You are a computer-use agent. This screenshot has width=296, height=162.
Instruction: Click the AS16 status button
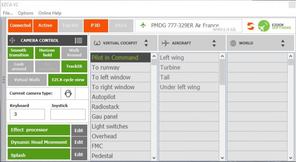point(121,26)
